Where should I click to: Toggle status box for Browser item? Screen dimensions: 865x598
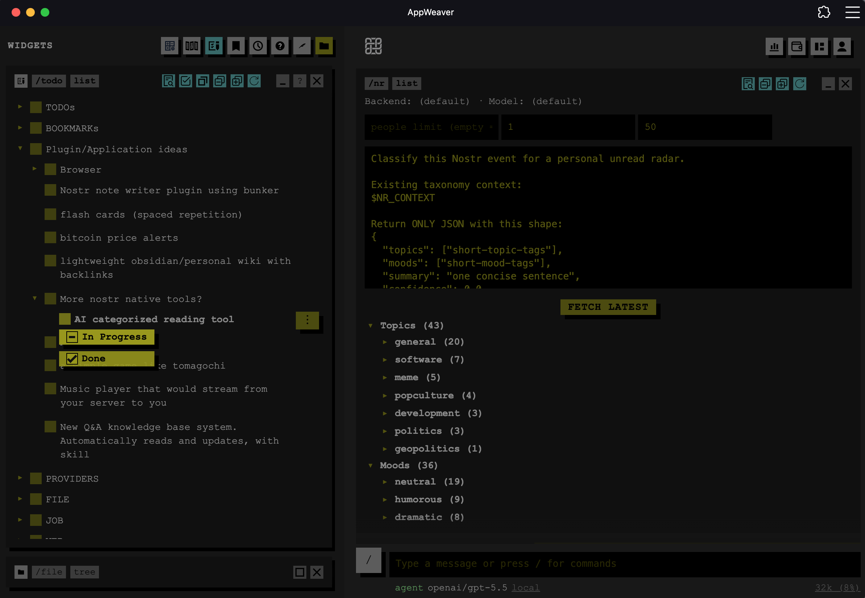(50, 169)
